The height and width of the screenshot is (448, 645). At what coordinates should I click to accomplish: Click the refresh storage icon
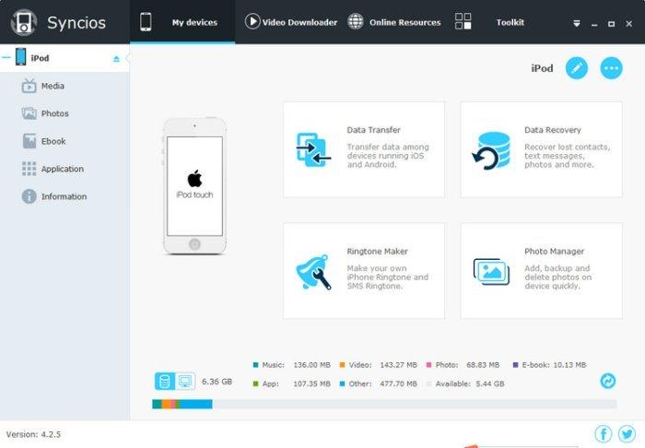(607, 381)
